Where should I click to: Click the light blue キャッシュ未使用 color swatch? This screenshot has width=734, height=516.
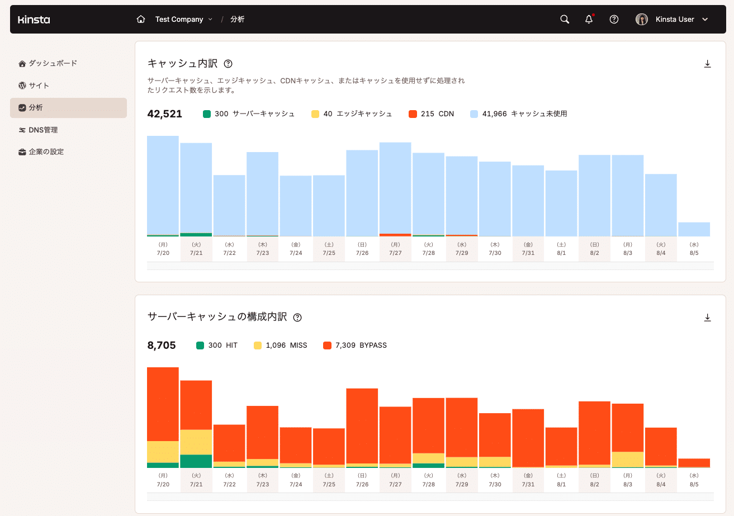(474, 114)
